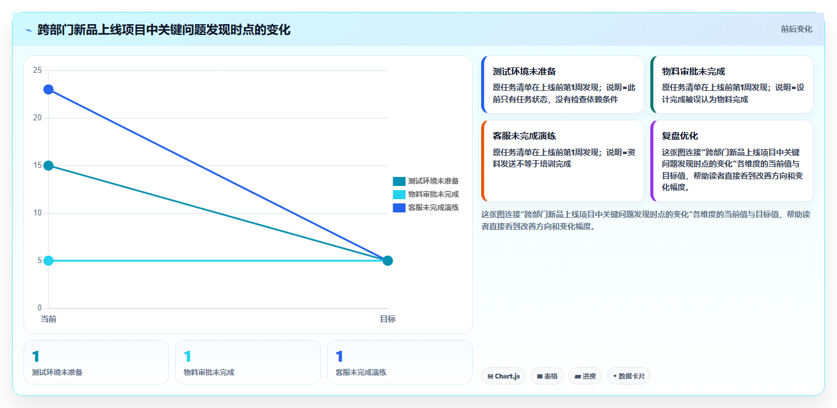837x408 pixels.
Task: Click the cyan data point at 5 on 当前
Action: click(x=48, y=261)
